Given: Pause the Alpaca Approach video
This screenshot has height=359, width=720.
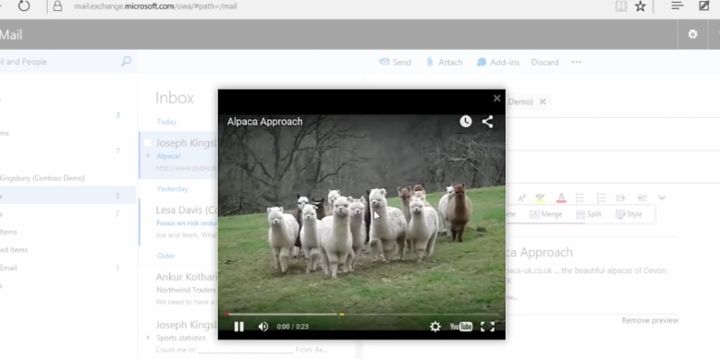Looking at the screenshot, I should point(238,327).
